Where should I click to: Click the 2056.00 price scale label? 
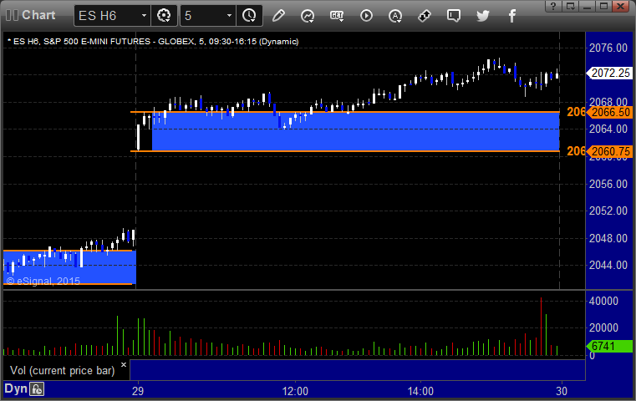point(608,184)
